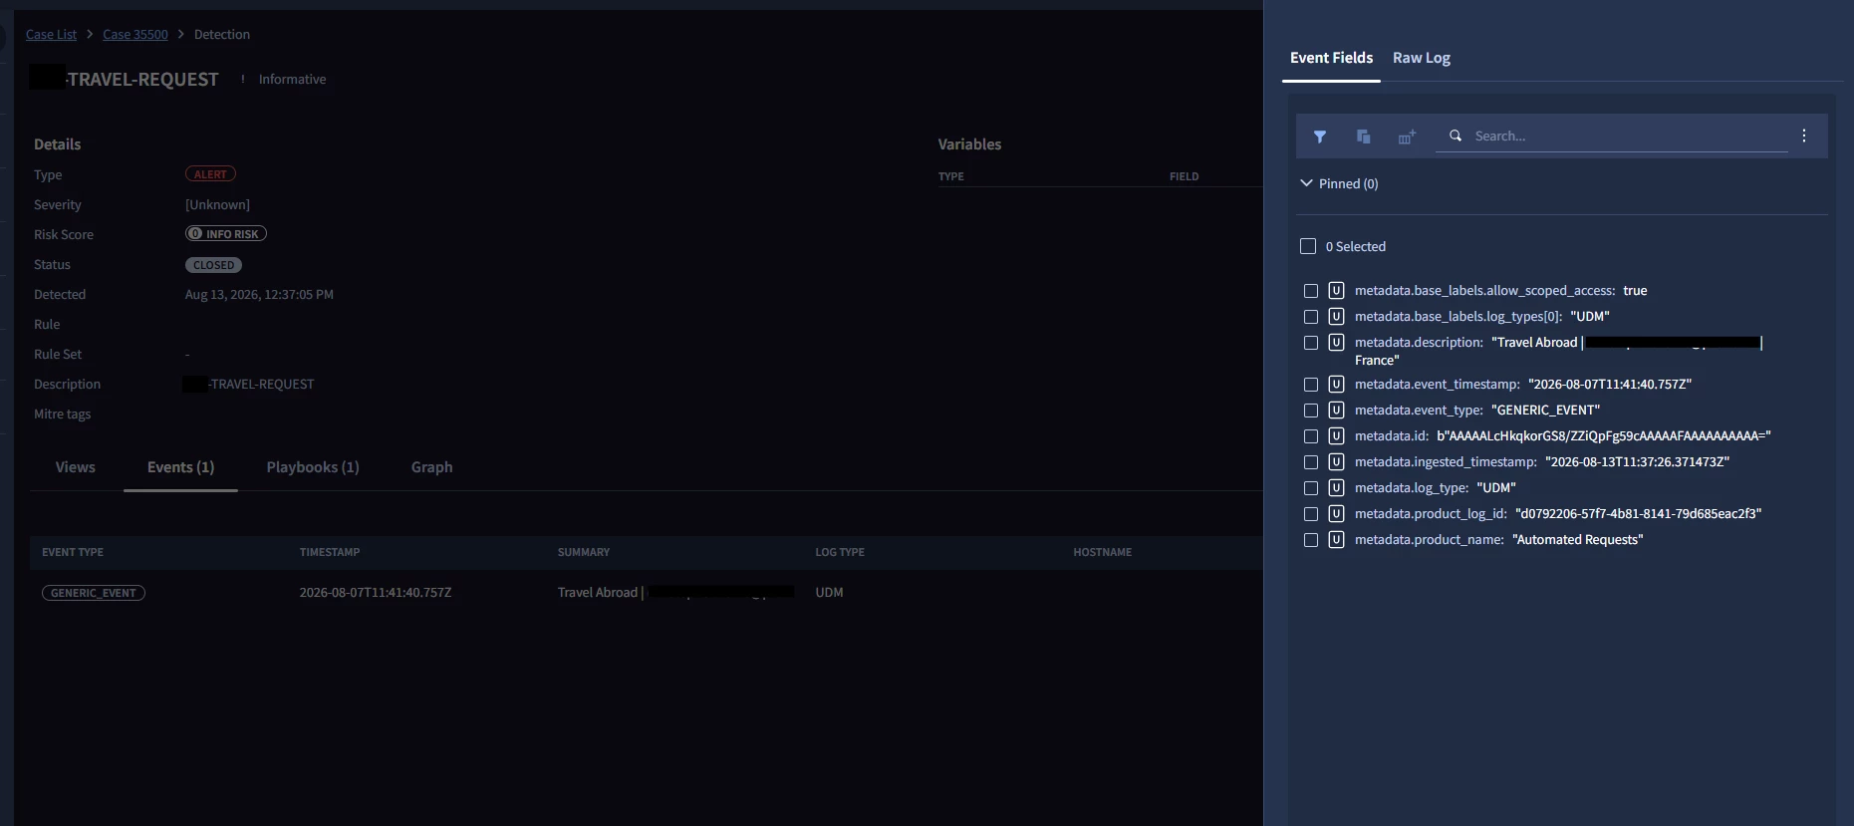1854x826 pixels.
Task: Check the metadata.product_name checkbox
Action: [x=1311, y=540]
